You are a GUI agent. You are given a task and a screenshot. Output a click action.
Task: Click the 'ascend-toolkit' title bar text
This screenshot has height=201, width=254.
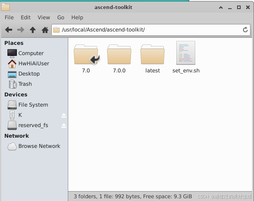[x=113, y=7]
